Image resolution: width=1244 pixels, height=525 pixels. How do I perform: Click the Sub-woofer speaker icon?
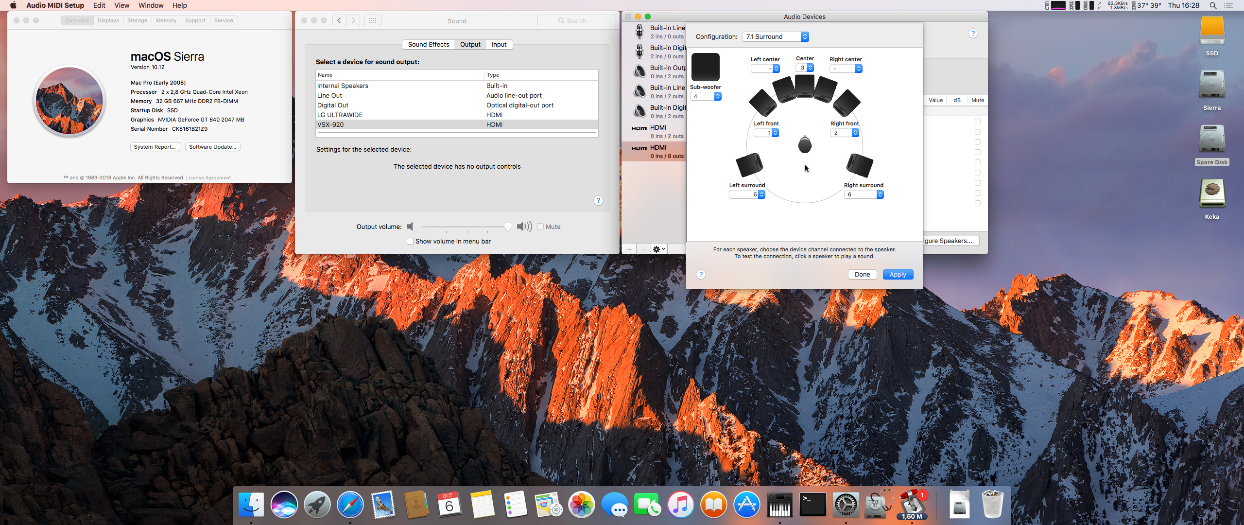705,67
